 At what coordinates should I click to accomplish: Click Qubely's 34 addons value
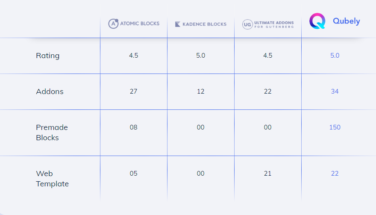tap(335, 91)
